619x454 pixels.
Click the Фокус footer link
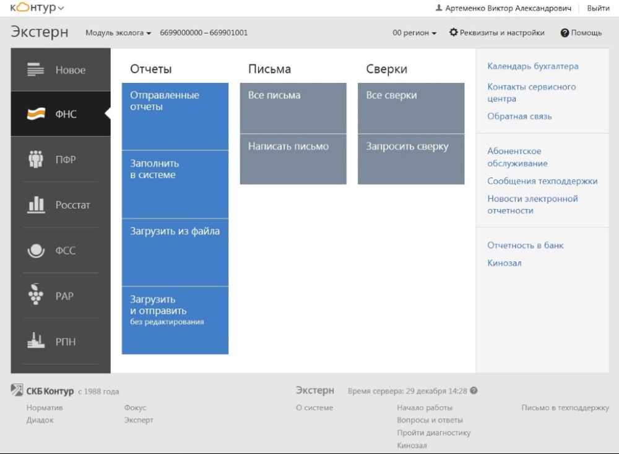tap(135, 408)
